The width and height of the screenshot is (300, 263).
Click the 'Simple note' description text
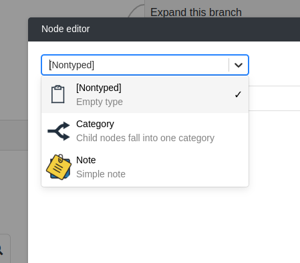(101, 174)
